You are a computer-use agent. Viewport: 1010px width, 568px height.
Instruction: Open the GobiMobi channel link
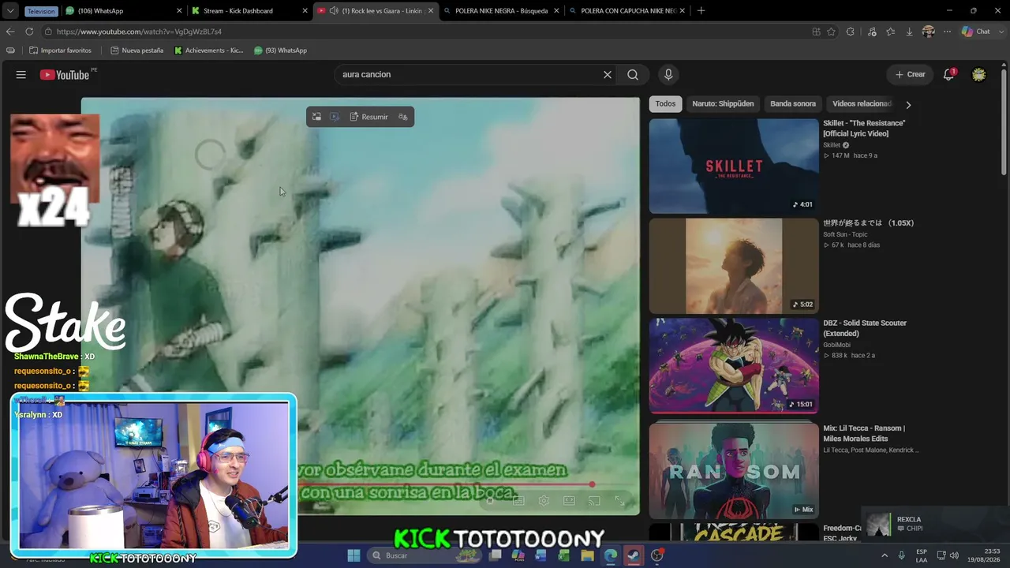coord(838,345)
